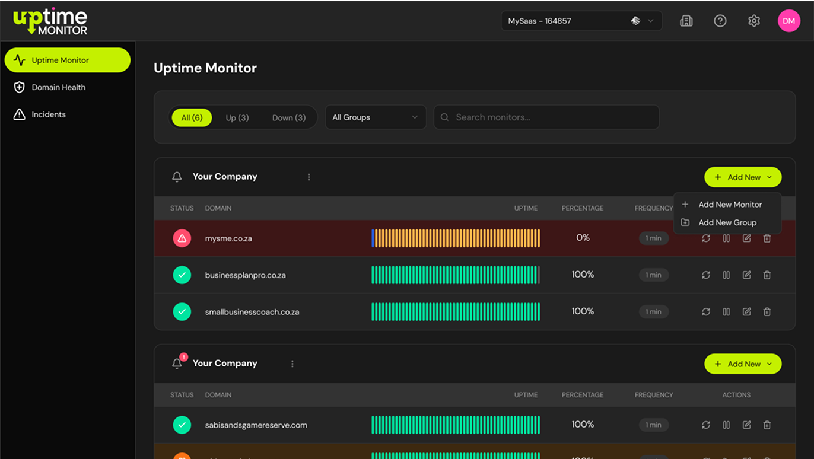The image size is (814, 459).
Task: Expand Add New in the second group
Action: click(x=743, y=364)
